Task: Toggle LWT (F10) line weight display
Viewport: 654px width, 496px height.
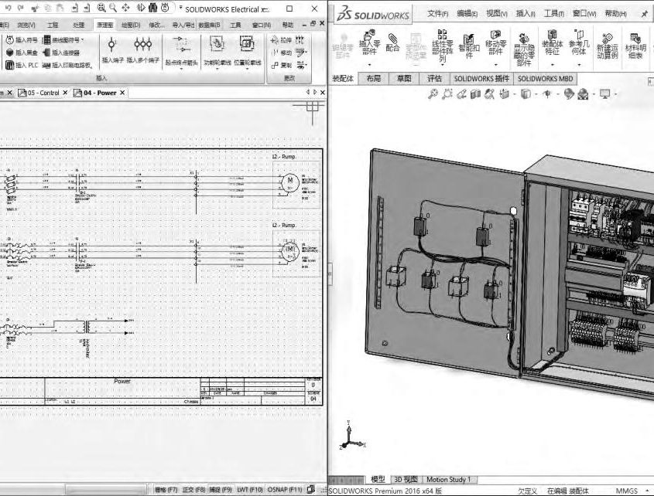Action: click(250, 489)
